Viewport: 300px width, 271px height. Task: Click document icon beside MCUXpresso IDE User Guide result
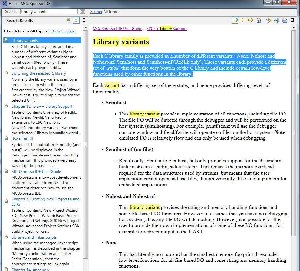tap(6, 171)
